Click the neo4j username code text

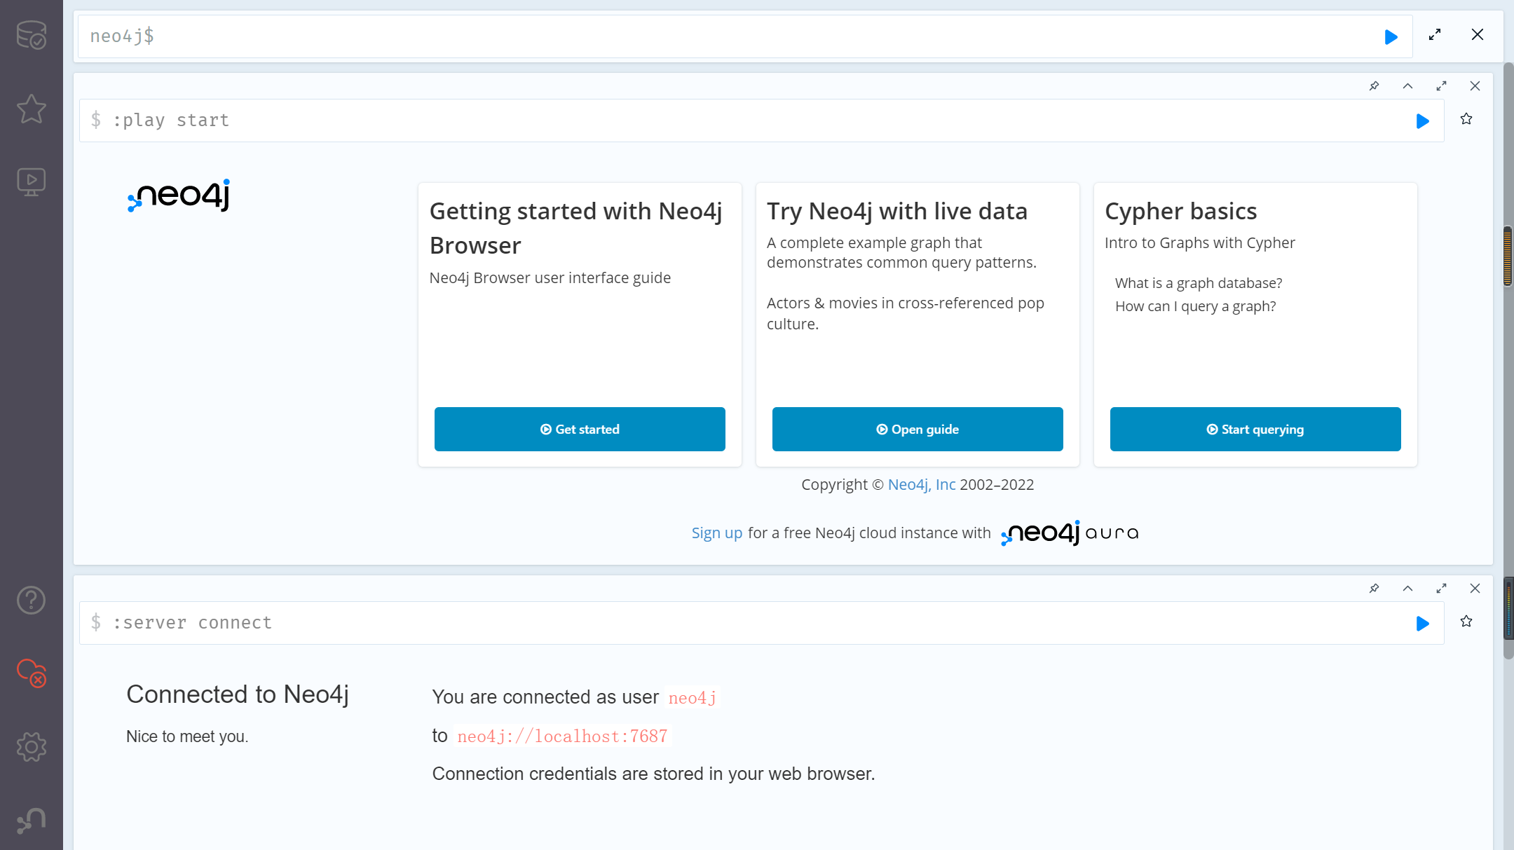692,698
